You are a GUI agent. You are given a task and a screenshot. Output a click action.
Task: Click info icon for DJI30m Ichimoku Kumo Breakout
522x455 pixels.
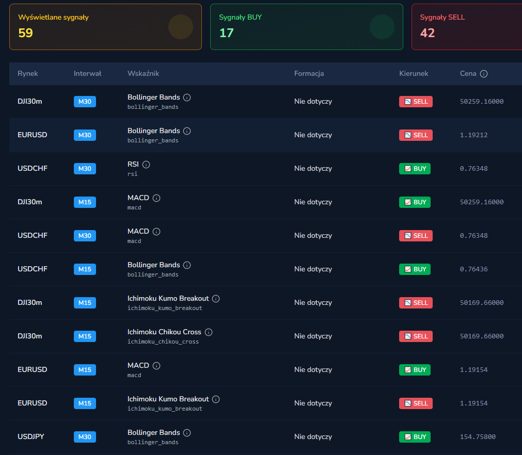216,299
